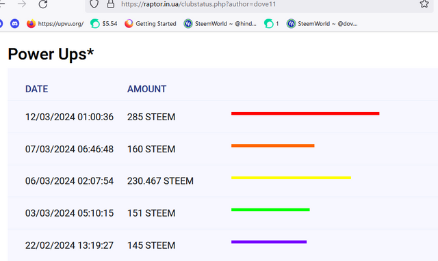Go forward with the arrow icon

21,4
